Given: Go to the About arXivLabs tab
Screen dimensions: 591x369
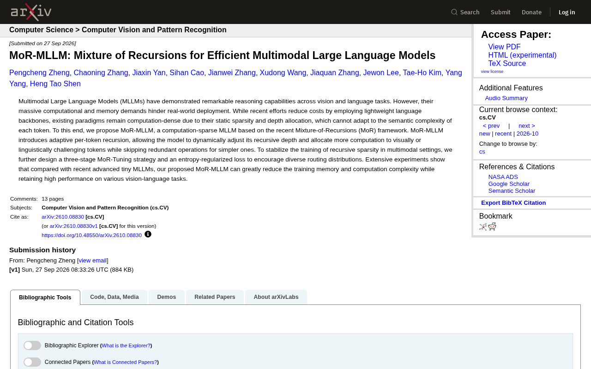Looking at the screenshot, I should click(276, 297).
